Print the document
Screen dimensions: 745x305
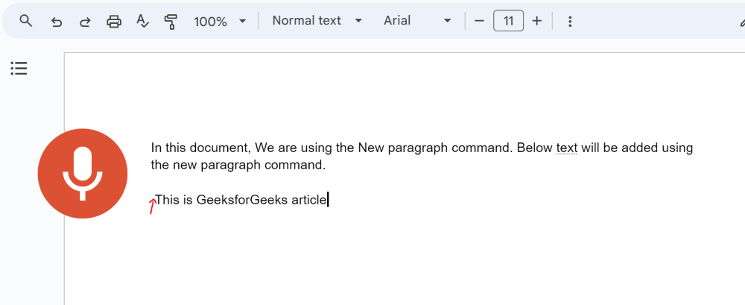(x=114, y=22)
